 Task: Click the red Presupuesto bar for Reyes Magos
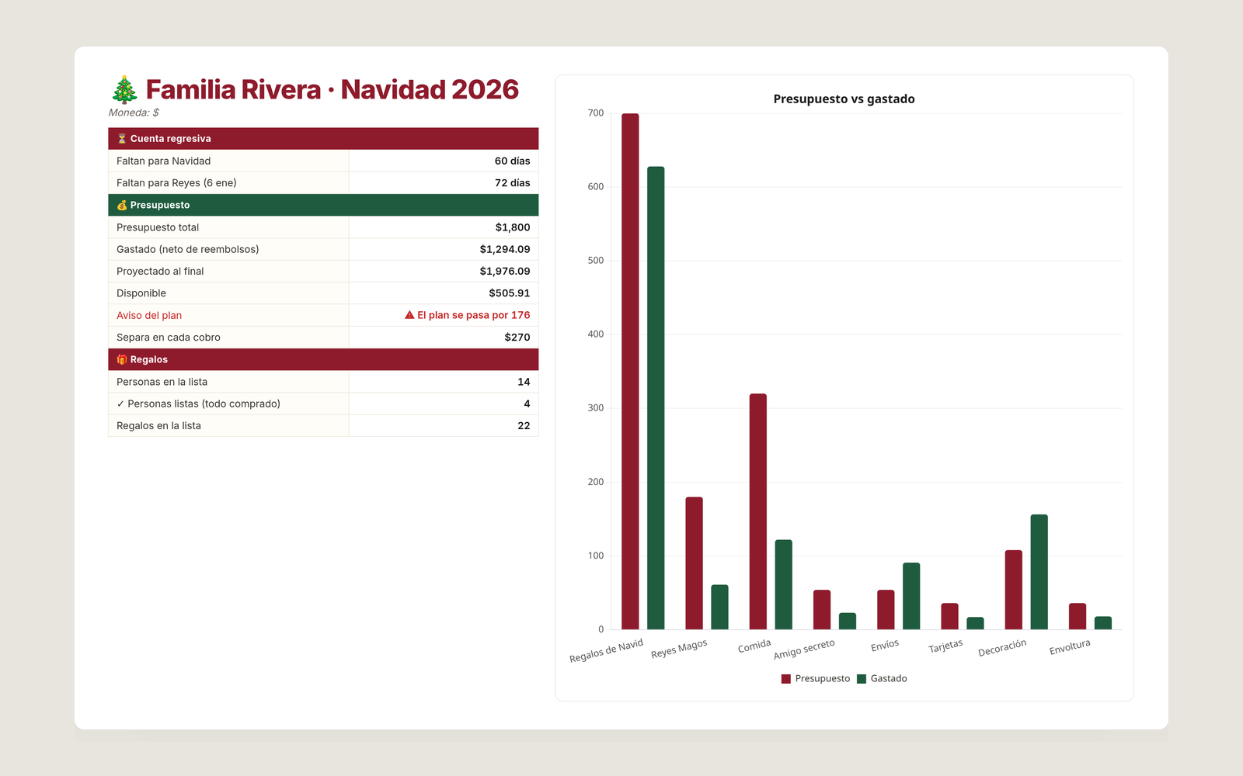point(695,563)
